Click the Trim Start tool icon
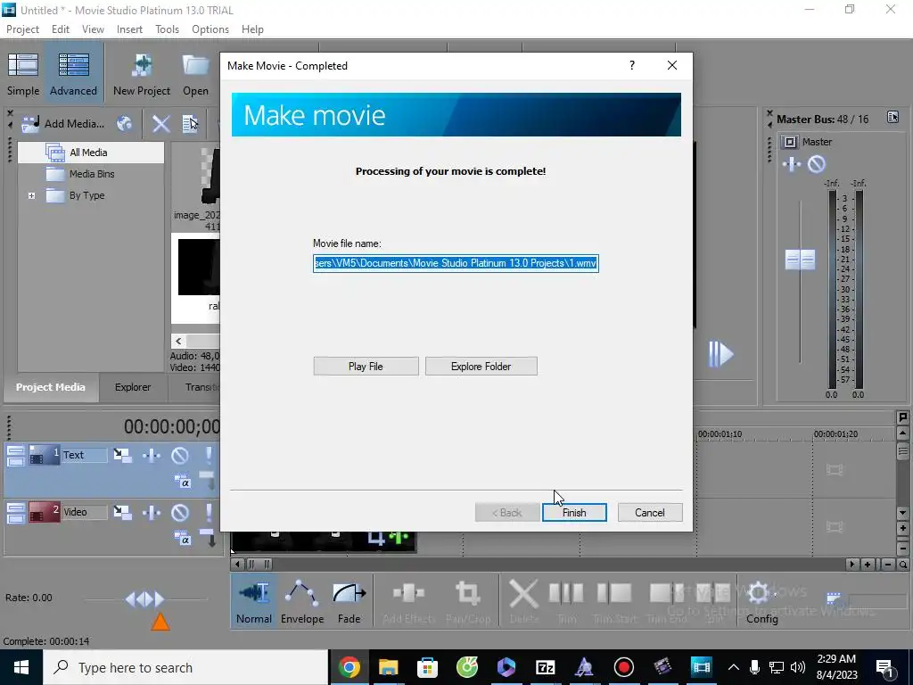The image size is (913, 685). click(x=614, y=602)
